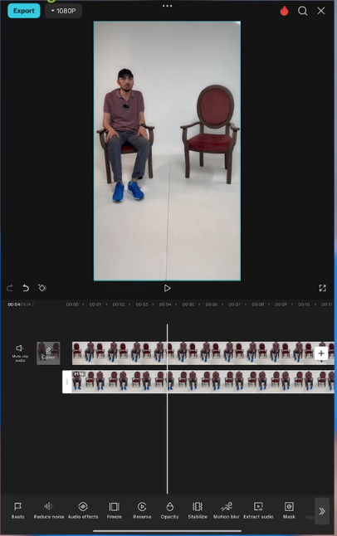
Task: Click the Export button
Action: click(23, 11)
